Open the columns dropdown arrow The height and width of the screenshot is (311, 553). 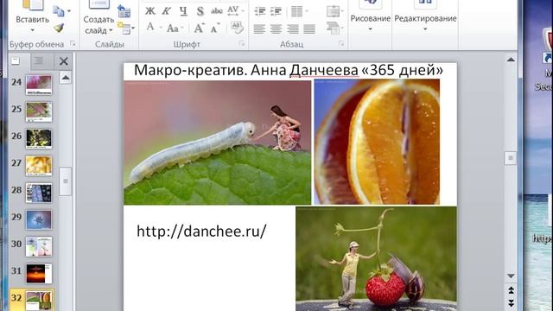(x=307, y=11)
